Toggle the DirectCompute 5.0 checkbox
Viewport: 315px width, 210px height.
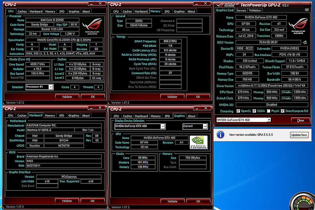click(x=283, y=111)
